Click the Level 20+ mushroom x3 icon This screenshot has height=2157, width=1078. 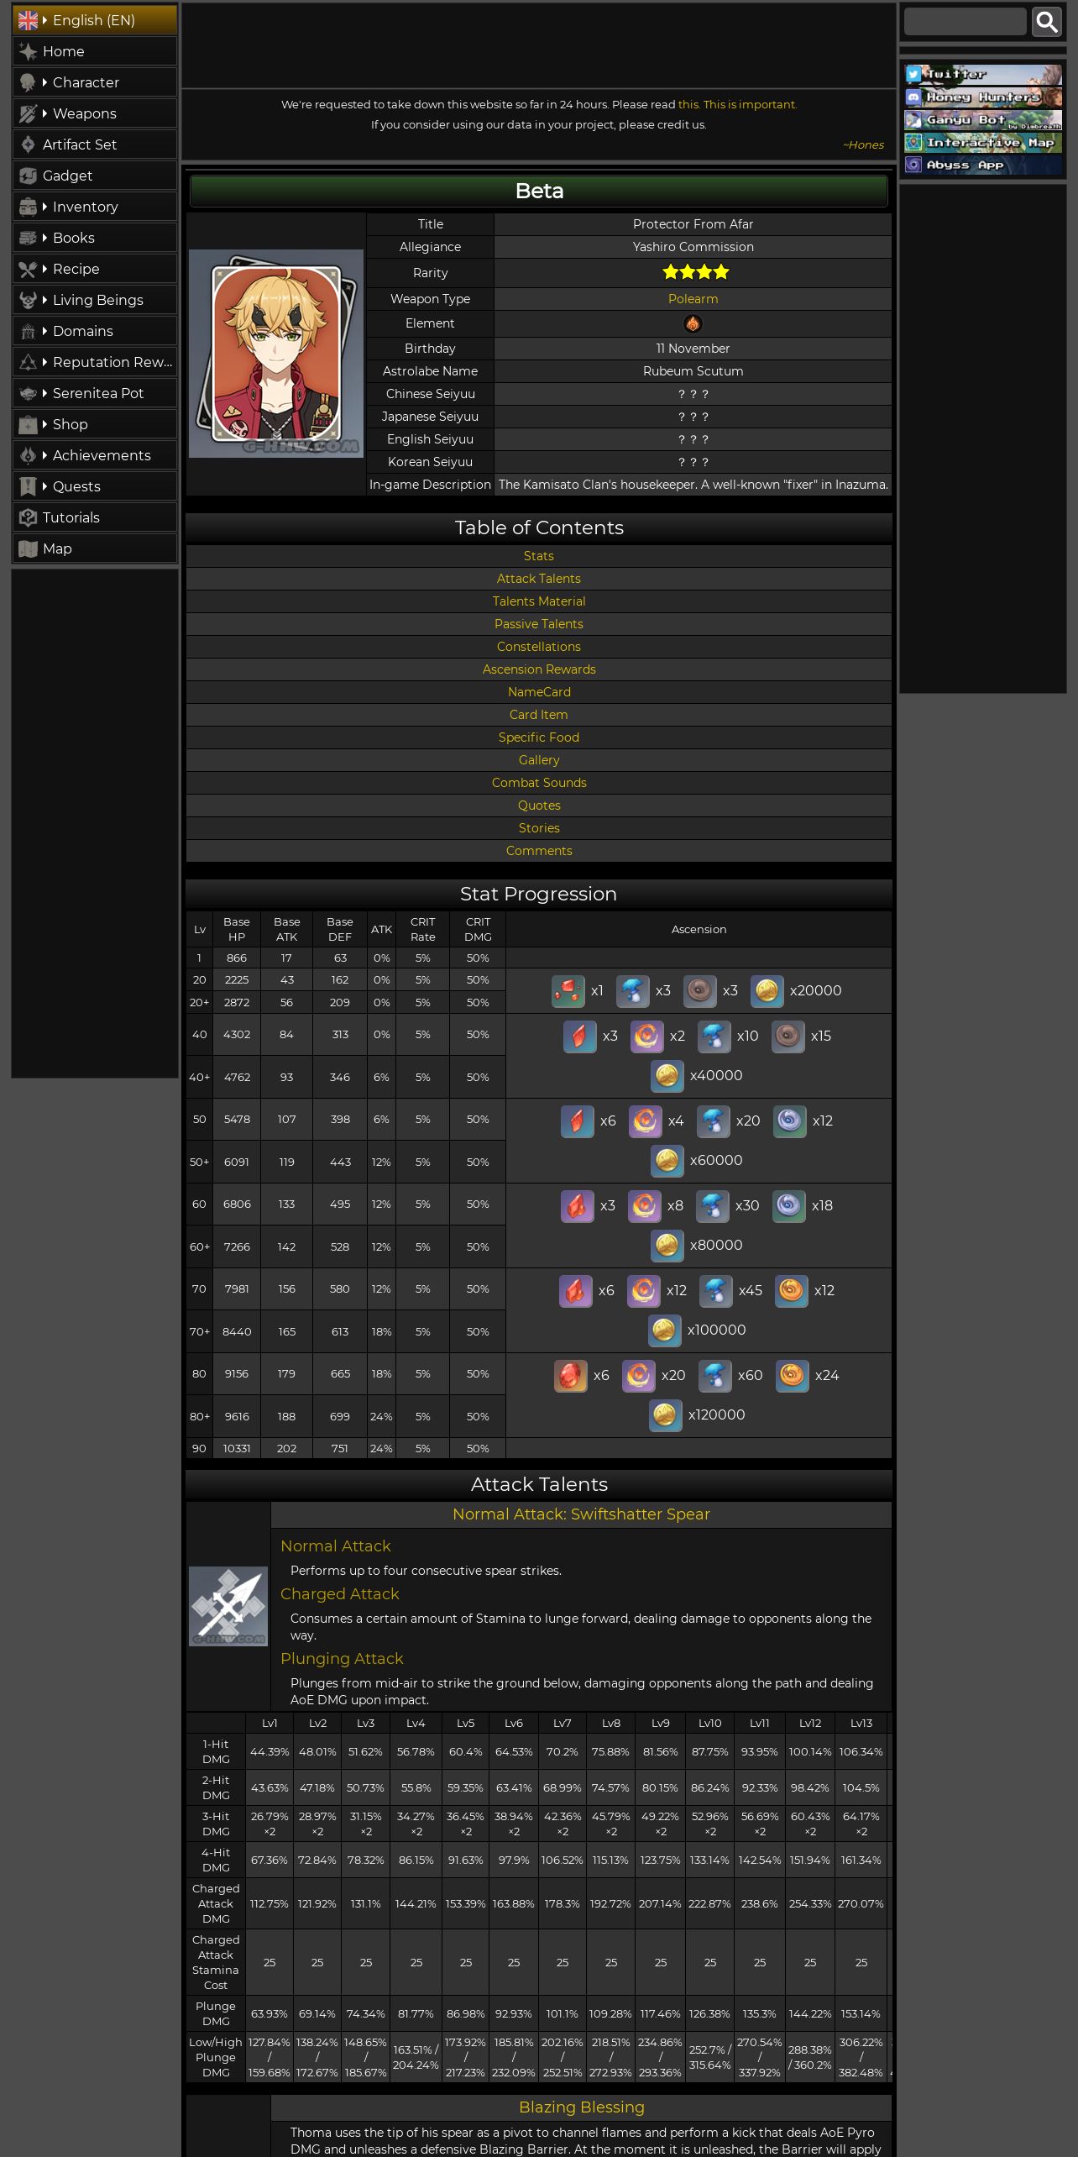[x=633, y=991]
